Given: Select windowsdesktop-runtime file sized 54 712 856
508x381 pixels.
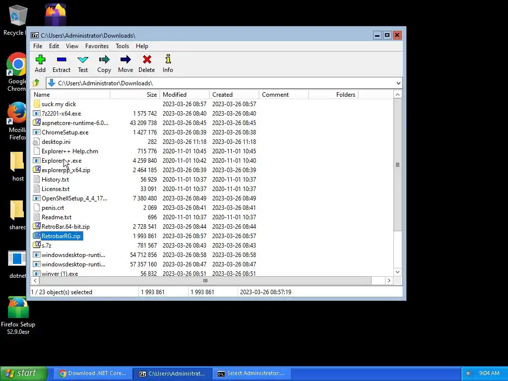Looking at the screenshot, I should tap(73, 254).
